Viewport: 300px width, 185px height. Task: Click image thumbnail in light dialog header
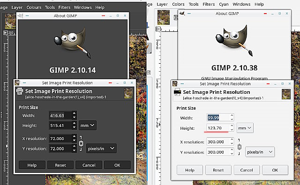pyautogui.click(x=286, y=94)
